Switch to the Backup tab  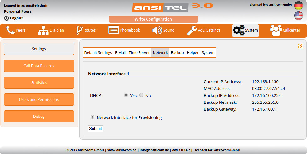pos(177,53)
